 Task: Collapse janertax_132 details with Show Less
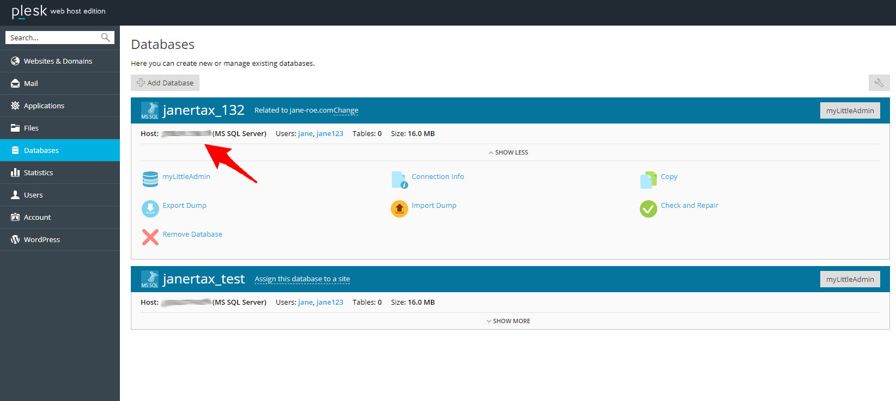508,152
